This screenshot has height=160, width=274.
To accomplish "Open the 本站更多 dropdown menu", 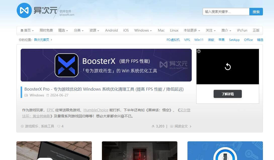I will [192, 30].
